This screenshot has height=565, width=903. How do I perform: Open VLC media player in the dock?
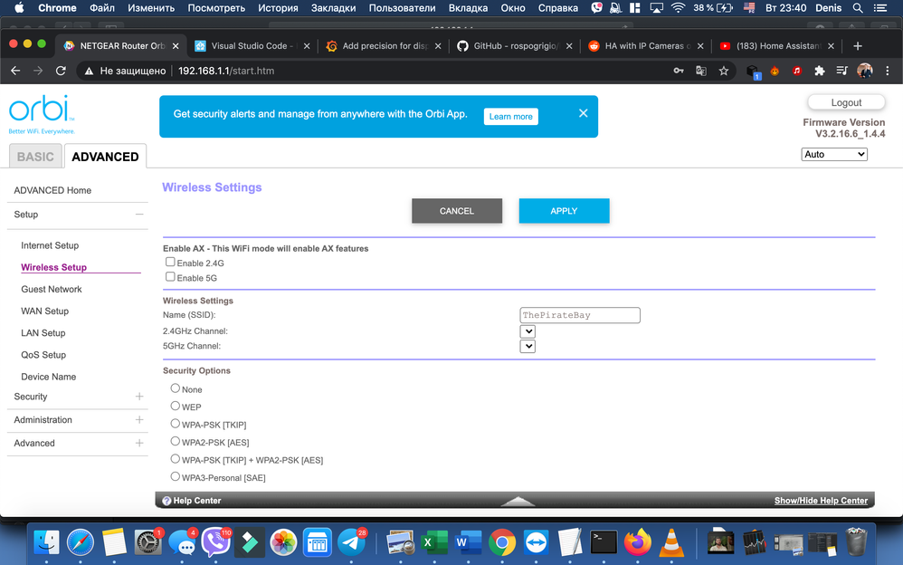tap(670, 541)
